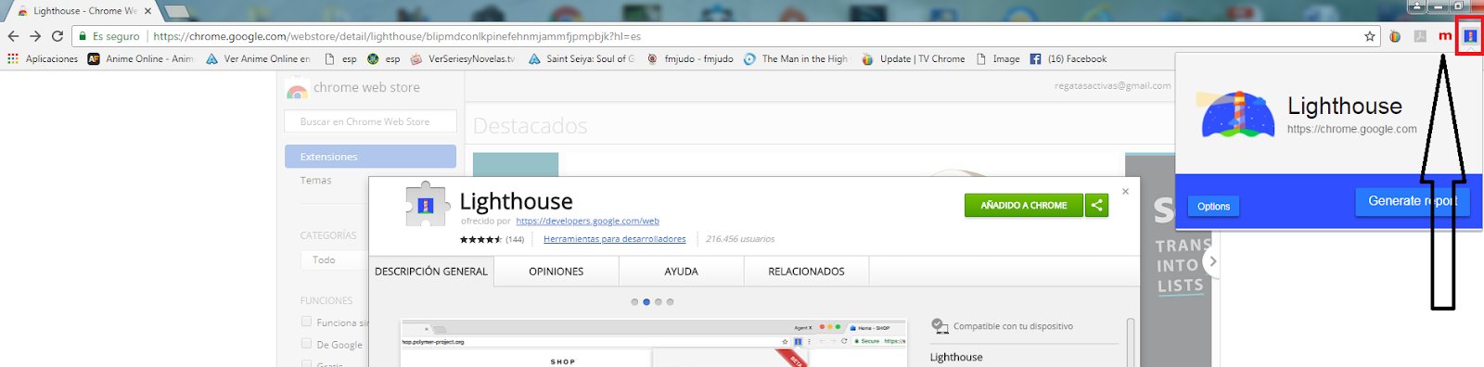The height and width of the screenshot is (367, 1484).
Task: Bookmark this page with the star icon
Action: click(1370, 36)
